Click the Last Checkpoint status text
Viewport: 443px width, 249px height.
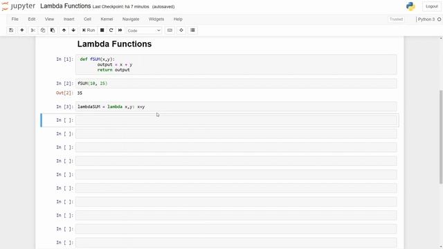(x=120, y=7)
